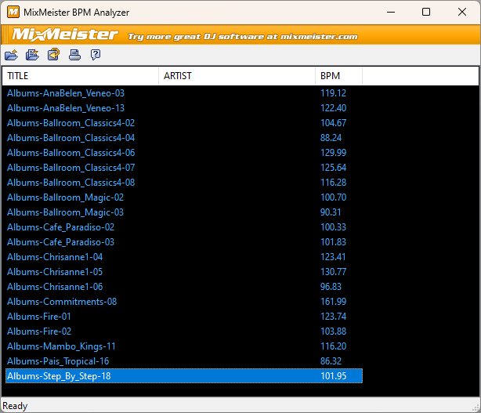Click BPM value 130.77
The image size is (481, 413).
pyautogui.click(x=334, y=272)
